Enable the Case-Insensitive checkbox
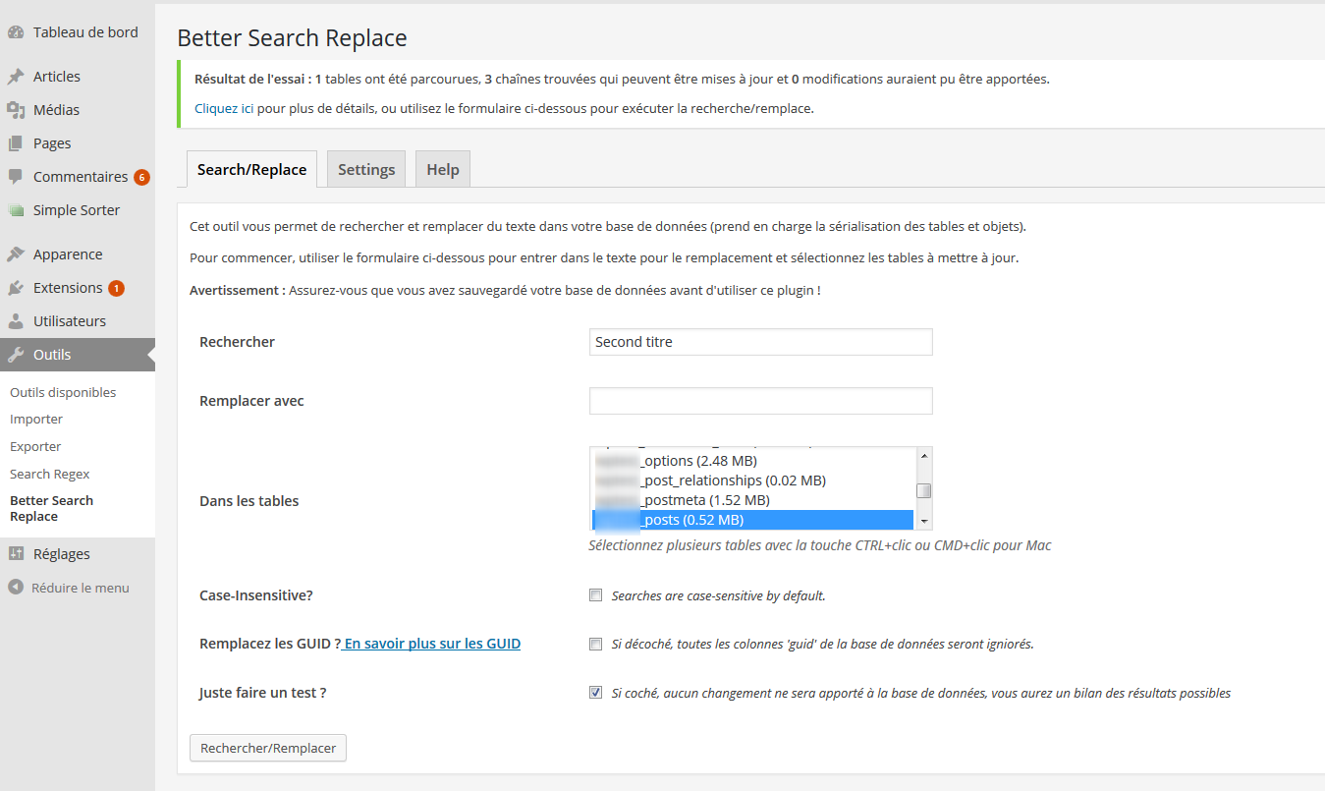1325x791 pixels. (x=595, y=595)
